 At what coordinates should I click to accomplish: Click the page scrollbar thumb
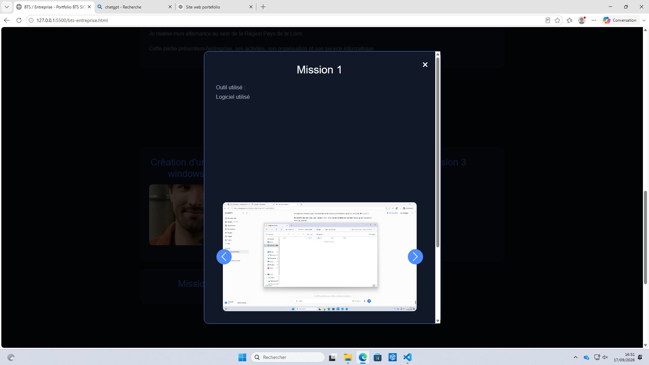[645, 237]
